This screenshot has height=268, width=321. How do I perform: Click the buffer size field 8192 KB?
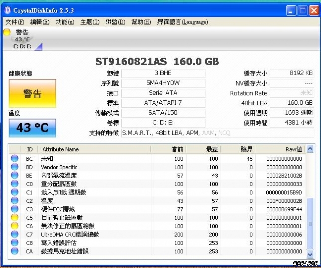point(292,73)
